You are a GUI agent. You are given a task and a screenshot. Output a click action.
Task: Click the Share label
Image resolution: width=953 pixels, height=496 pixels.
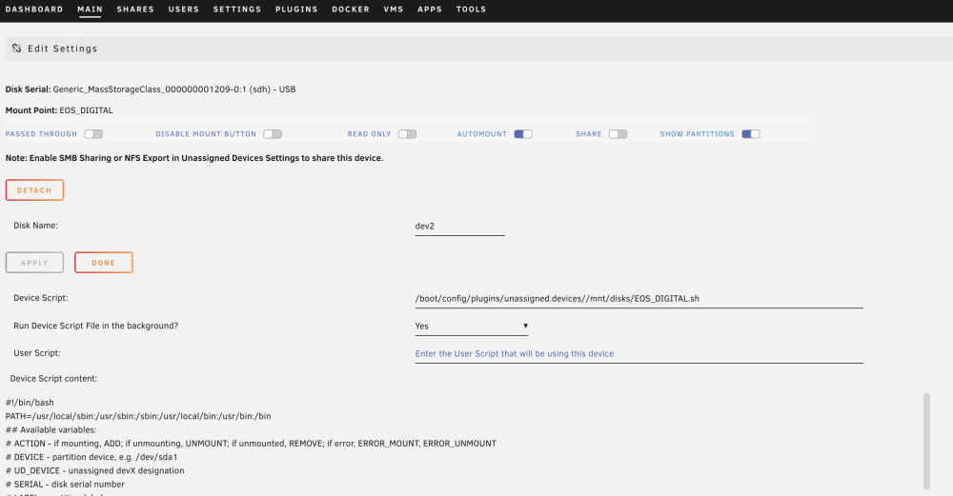click(x=589, y=134)
